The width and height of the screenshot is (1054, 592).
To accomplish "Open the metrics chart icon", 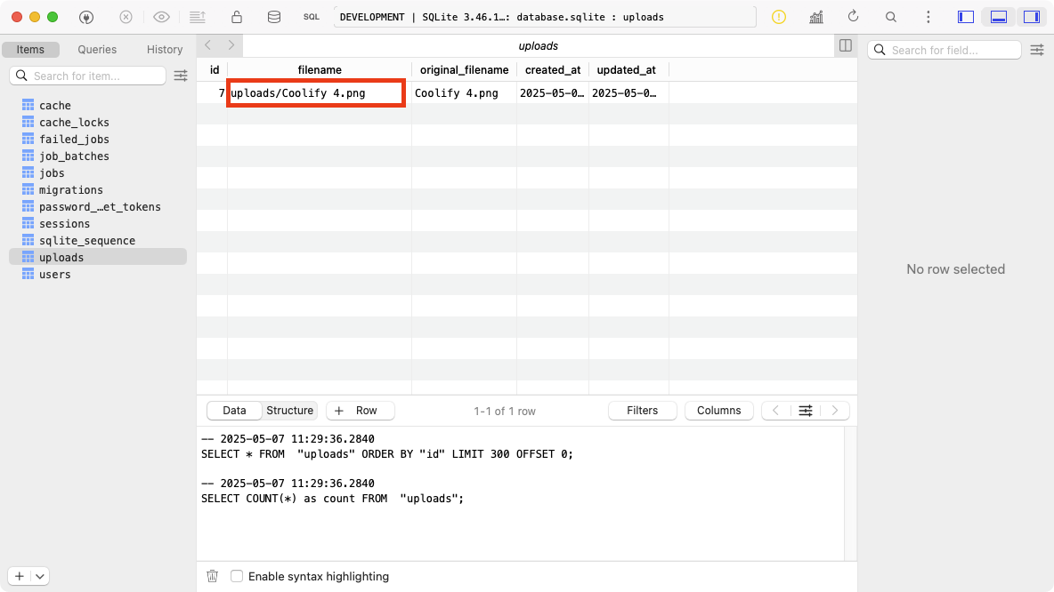I will (x=815, y=17).
